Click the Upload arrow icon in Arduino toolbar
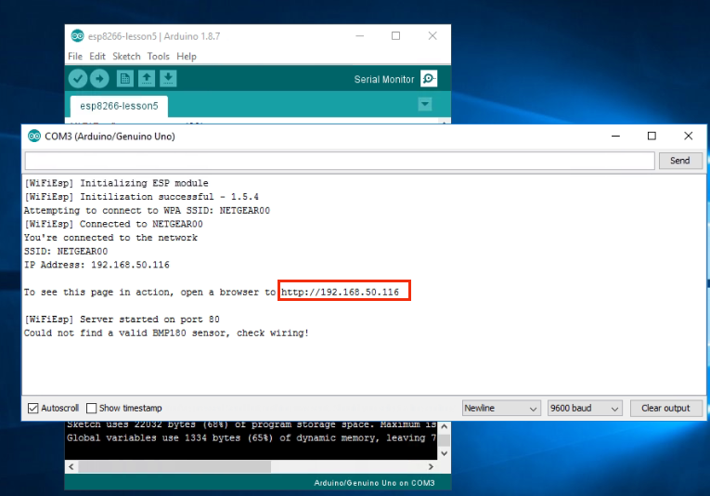Screen dimensions: 710x496 coord(99,79)
